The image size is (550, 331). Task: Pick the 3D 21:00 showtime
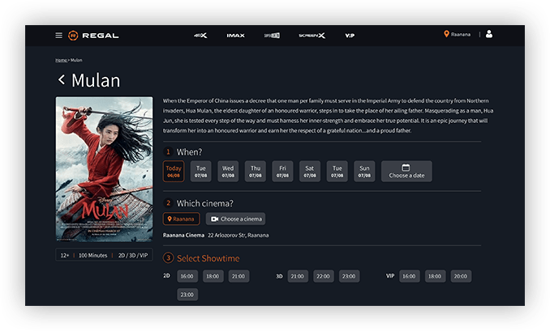coord(298,276)
